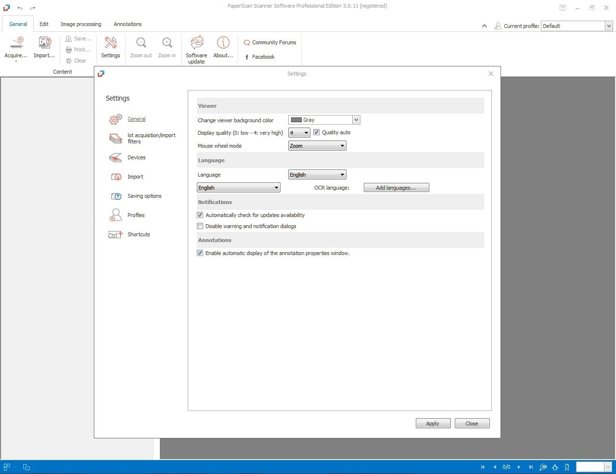Set zoom to 100% in status bar
Image resolution: width=616 pixels, height=474 pixels.
[543, 467]
